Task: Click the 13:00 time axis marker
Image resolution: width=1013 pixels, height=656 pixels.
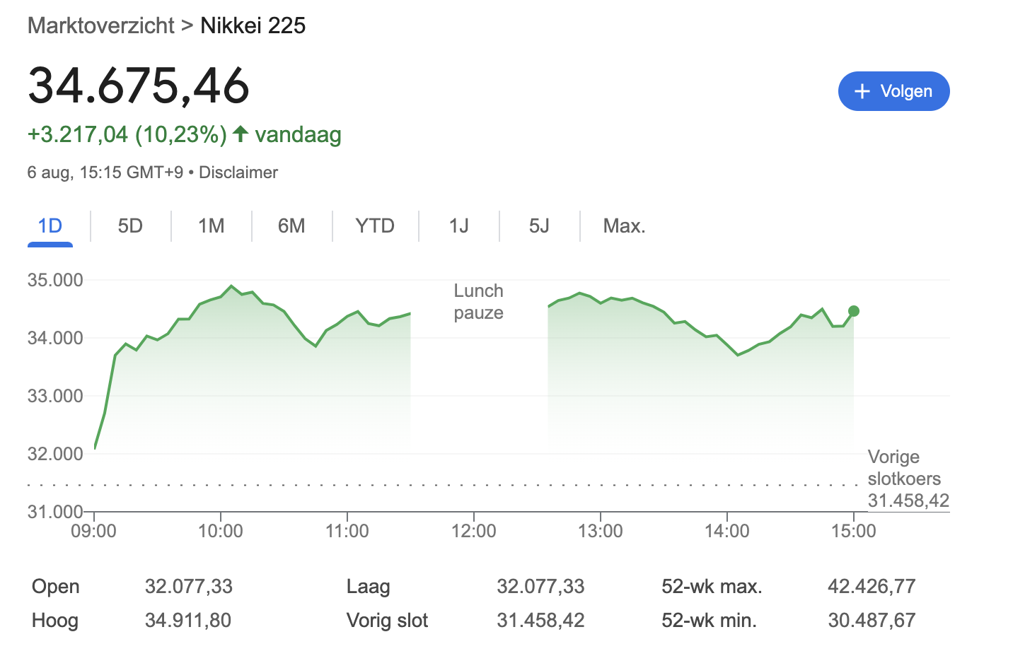Action: tap(600, 531)
